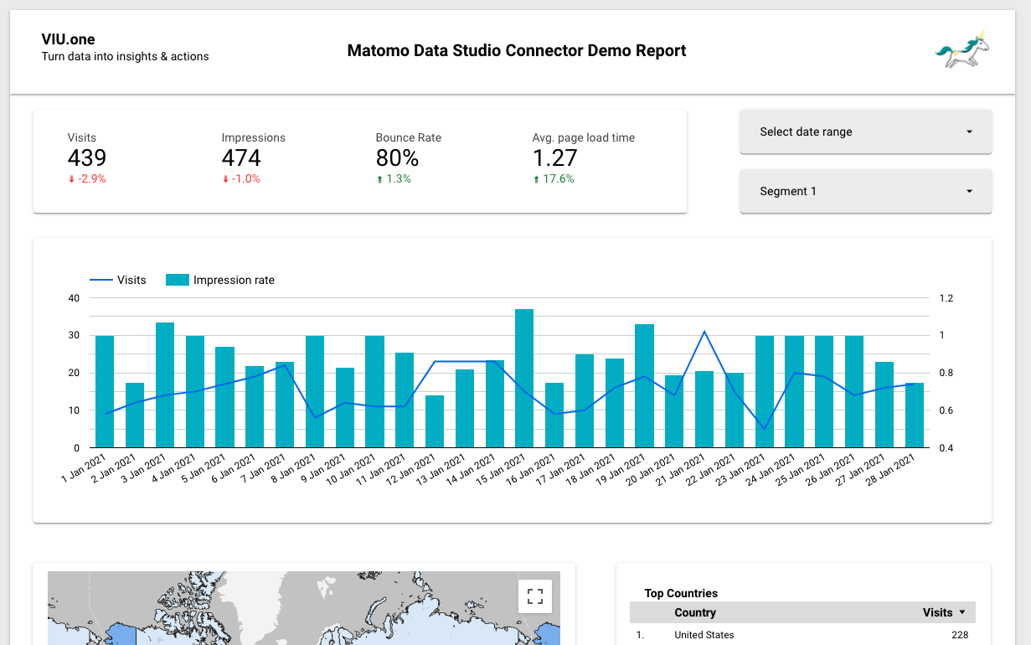
Task: Open the map fullscreen icon
Action: click(x=534, y=596)
